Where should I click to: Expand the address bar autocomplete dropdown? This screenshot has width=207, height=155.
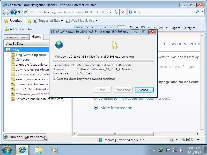click(111, 12)
